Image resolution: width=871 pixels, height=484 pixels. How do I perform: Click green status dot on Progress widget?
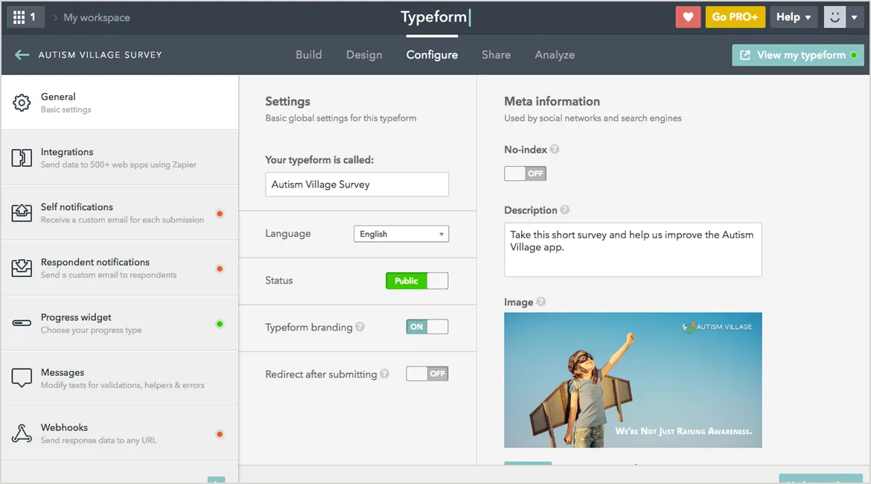(220, 324)
